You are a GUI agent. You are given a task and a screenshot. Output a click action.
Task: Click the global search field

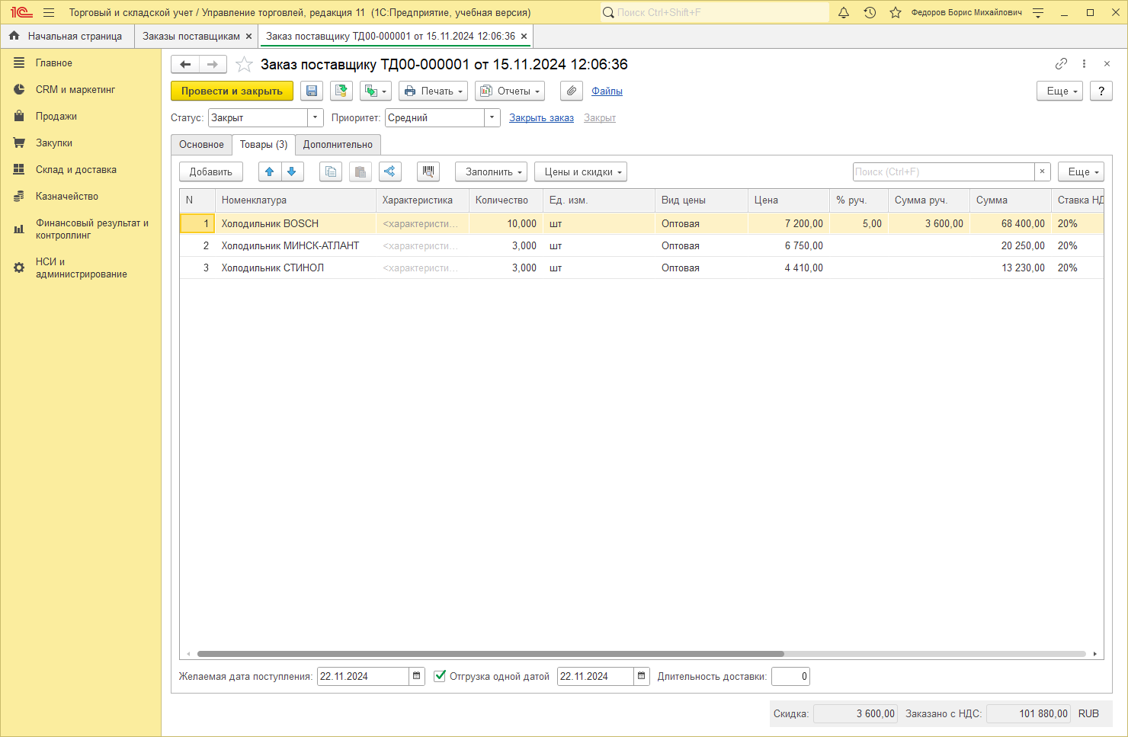pyautogui.click(x=715, y=12)
